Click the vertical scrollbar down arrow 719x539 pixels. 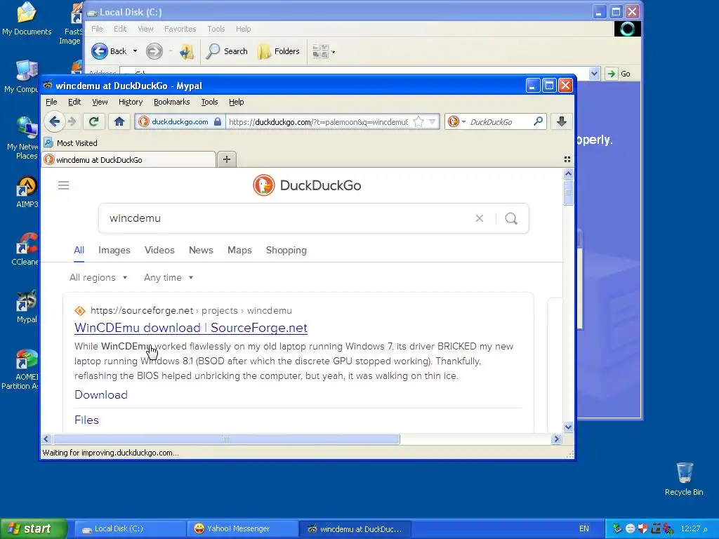(x=568, y=427)
